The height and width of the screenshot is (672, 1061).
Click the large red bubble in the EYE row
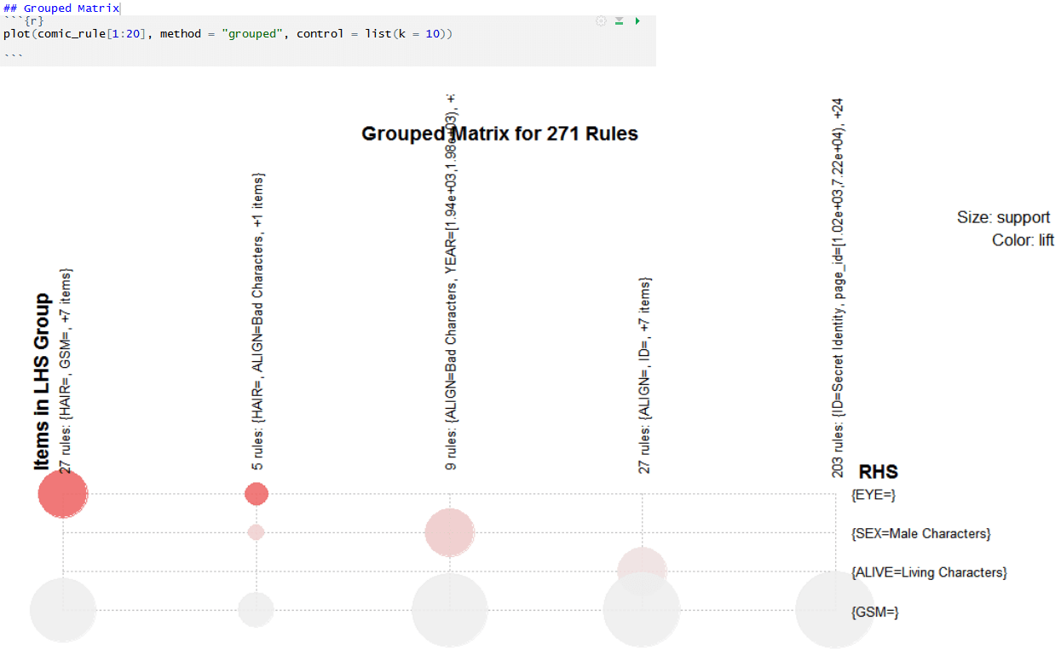click(63, 494)
